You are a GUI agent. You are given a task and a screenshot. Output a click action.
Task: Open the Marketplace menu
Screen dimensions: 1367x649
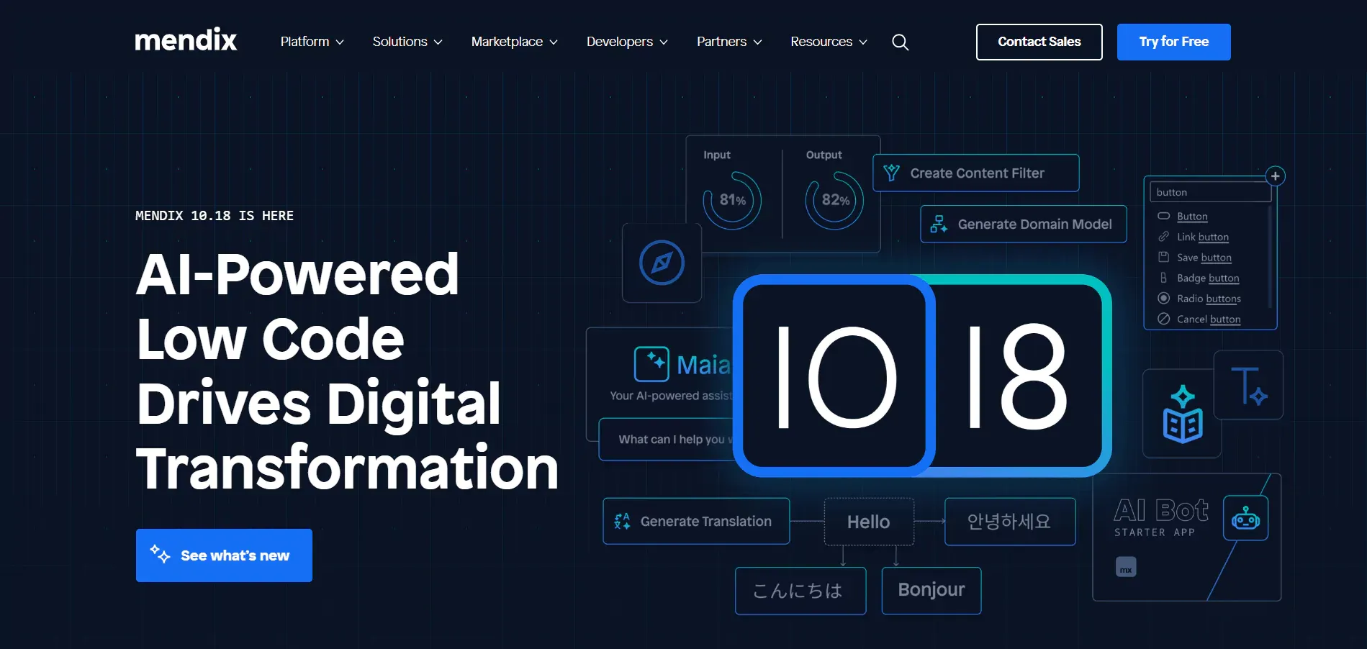tap(515, 42)
